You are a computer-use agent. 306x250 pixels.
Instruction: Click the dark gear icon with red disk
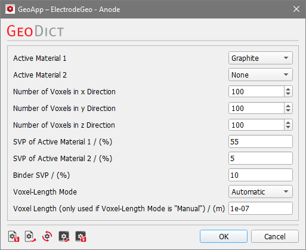[x=81, y=236]
